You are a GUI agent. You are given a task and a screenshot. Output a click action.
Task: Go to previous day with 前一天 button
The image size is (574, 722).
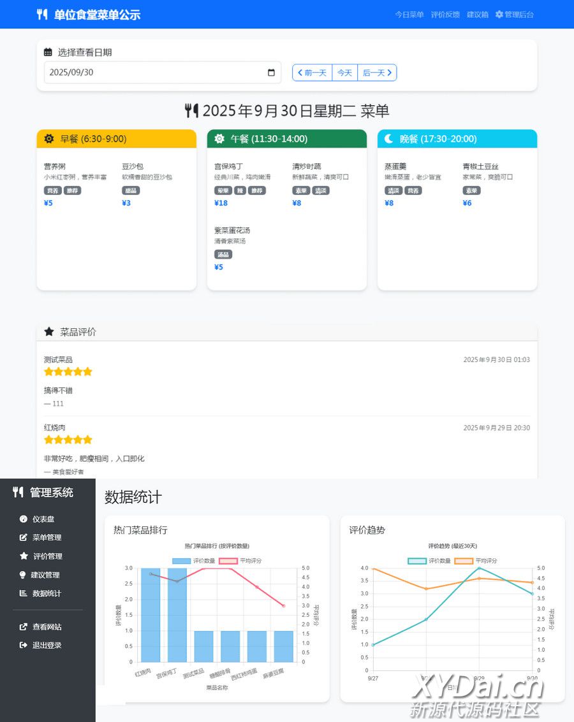coord(312,73)
